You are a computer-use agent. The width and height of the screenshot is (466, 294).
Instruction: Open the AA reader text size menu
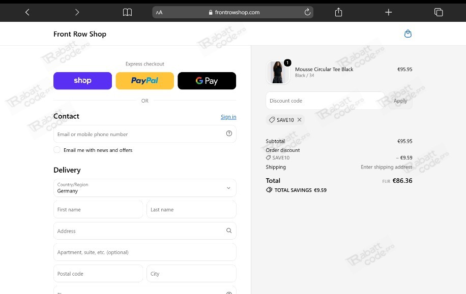pos(159,13)
